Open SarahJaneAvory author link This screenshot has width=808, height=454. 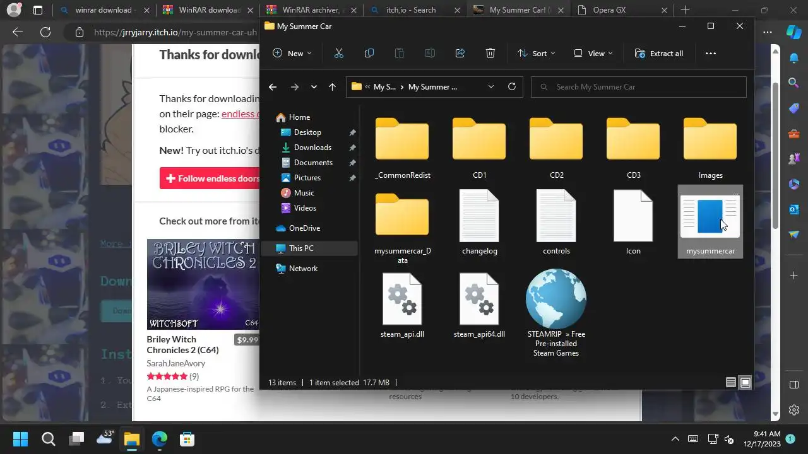[x=175, y=363]
